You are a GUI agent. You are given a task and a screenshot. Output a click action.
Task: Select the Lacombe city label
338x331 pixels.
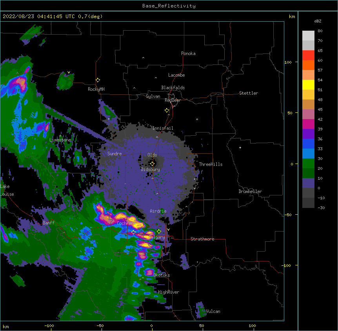176,75
